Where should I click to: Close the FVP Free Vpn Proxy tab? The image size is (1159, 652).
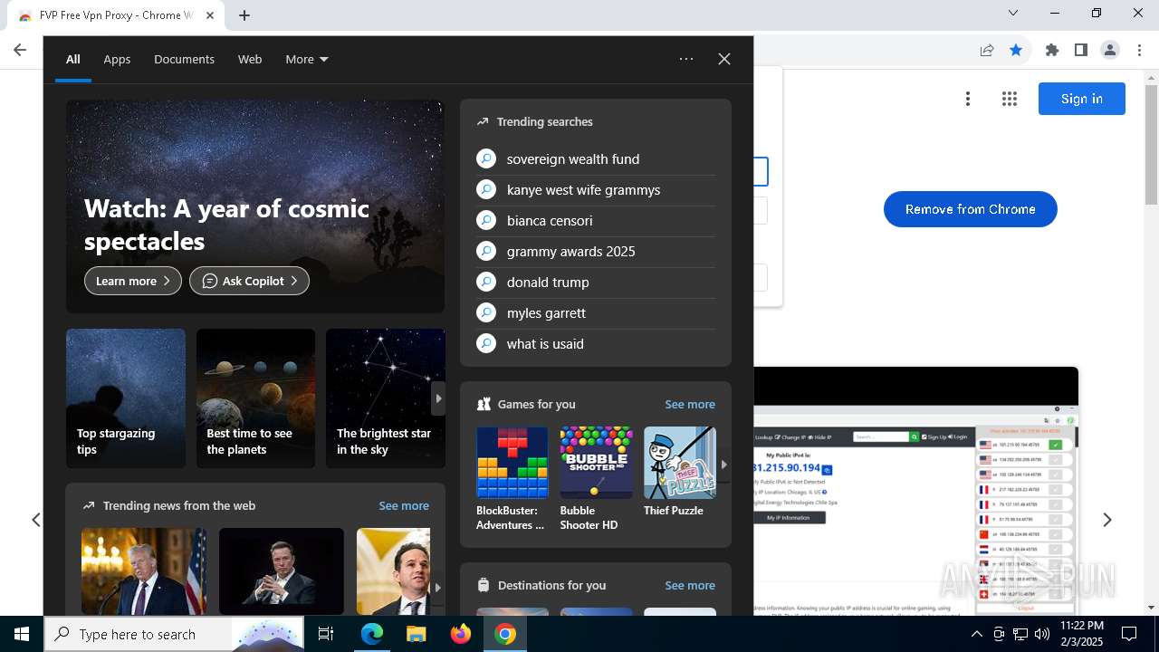[x=210, y=15]
